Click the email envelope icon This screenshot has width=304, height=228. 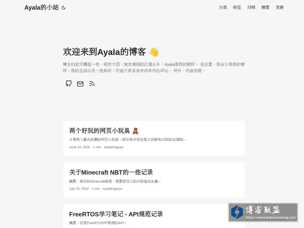[x=80, y=84]
